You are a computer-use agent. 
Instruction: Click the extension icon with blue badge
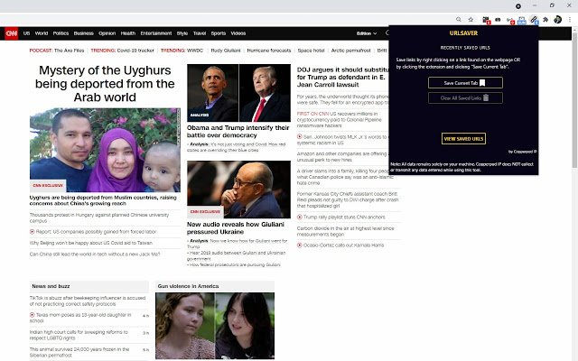[522, 20]
